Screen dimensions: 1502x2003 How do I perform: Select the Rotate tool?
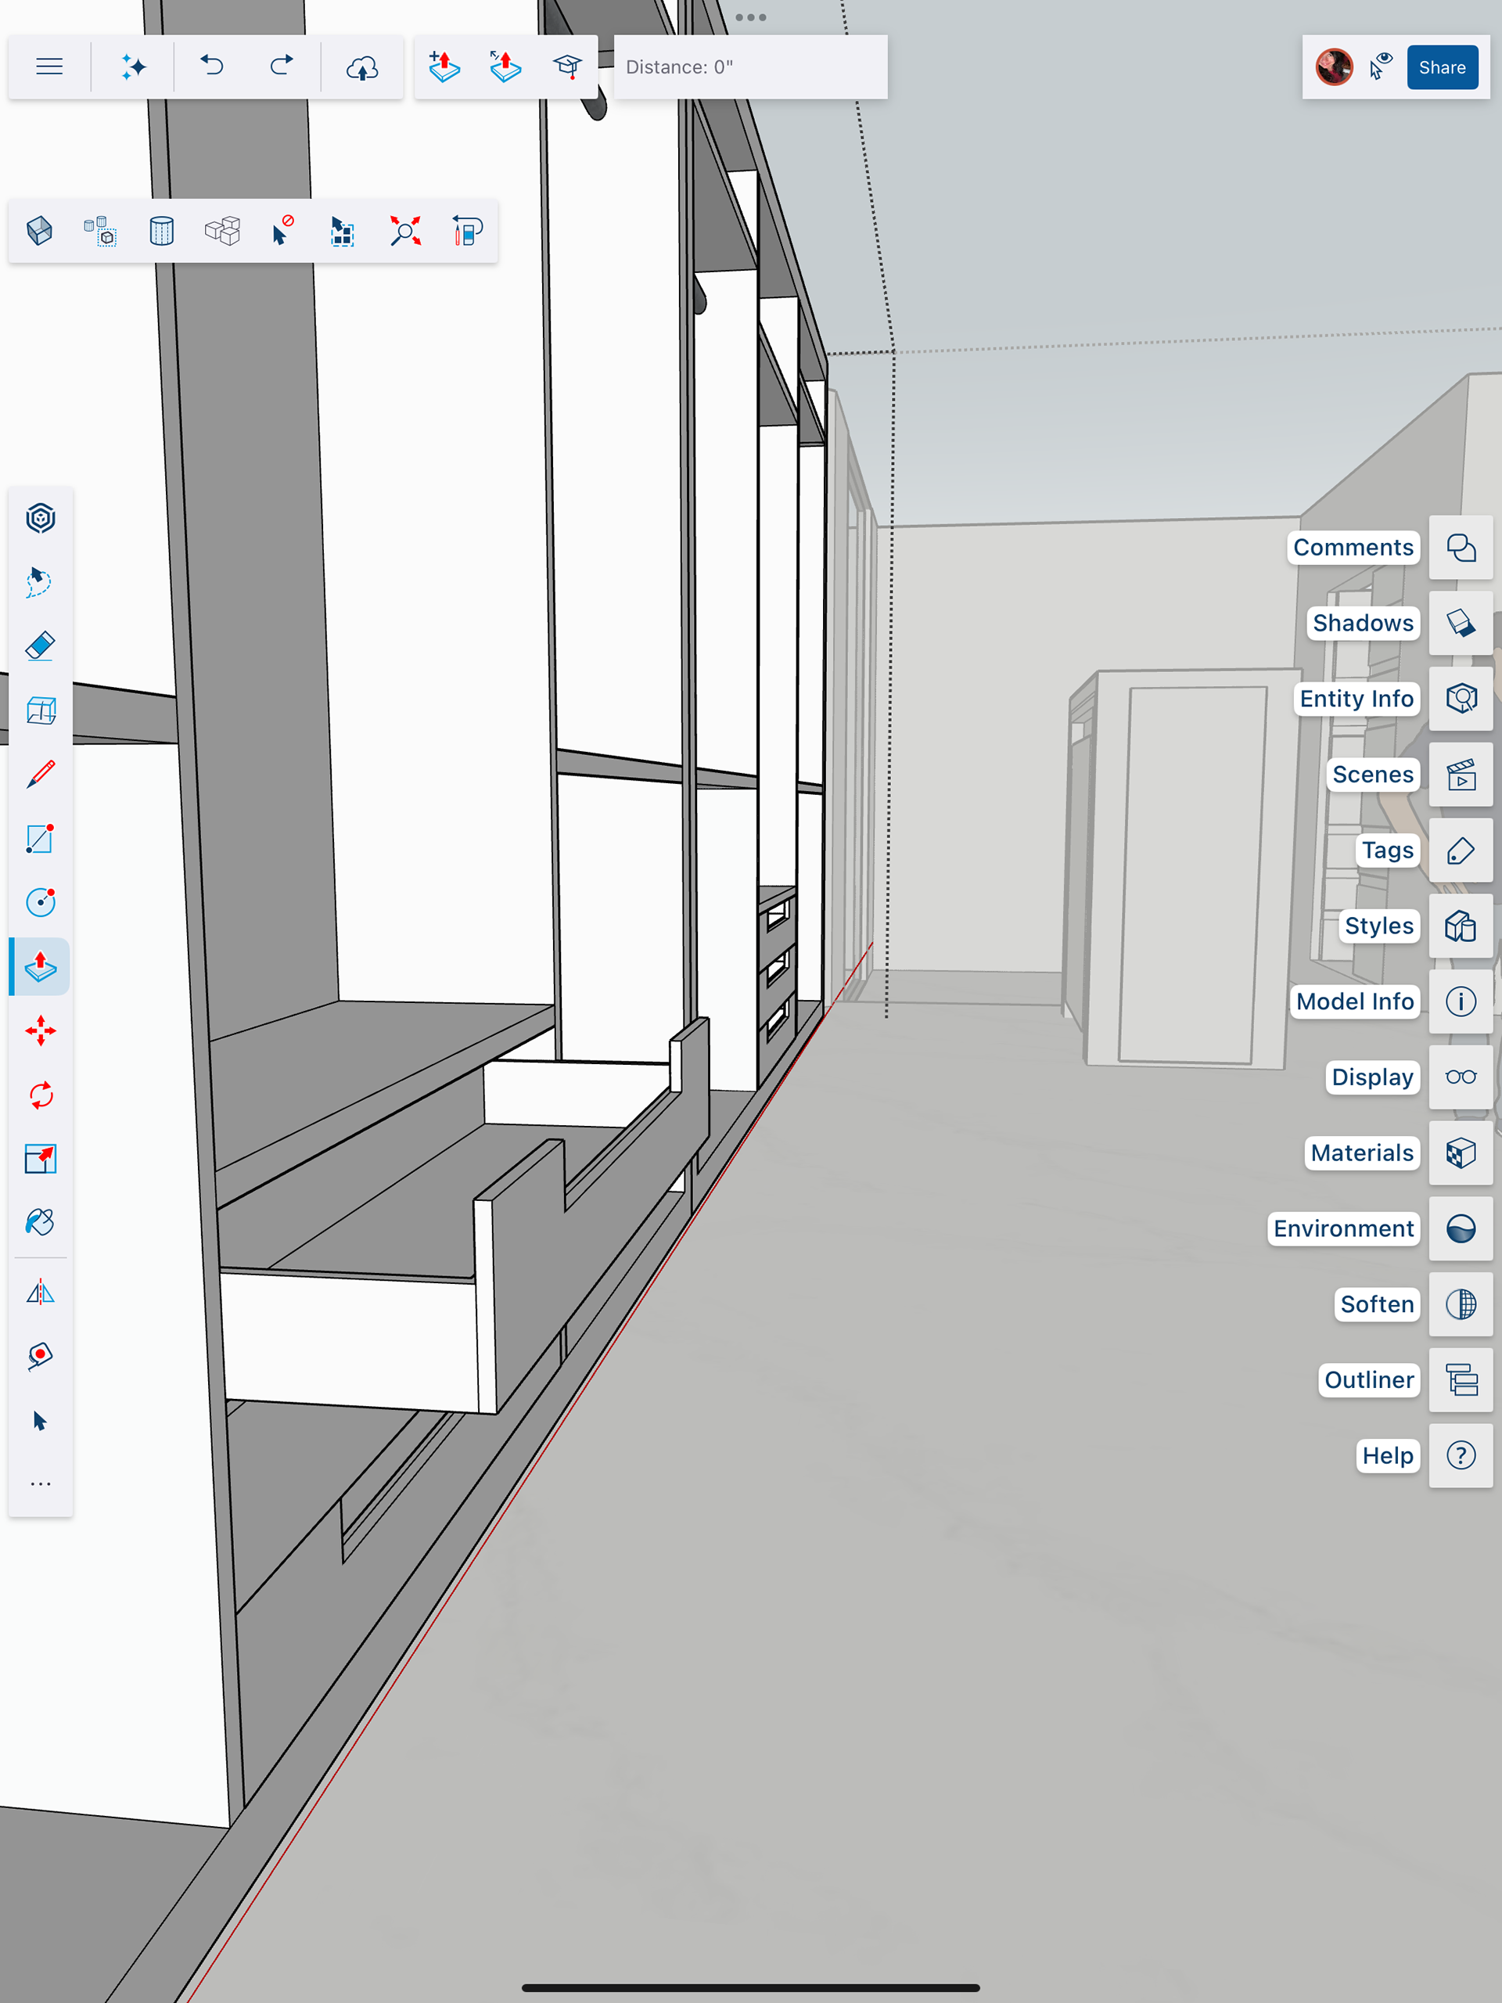pyautogui.click(x=40, y=1095)
